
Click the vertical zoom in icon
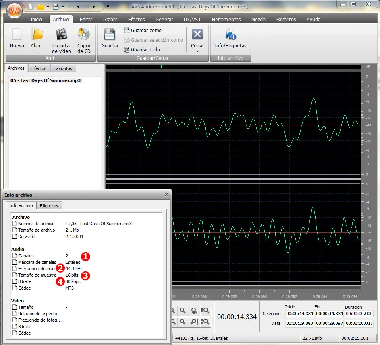(x=206, y=310)
